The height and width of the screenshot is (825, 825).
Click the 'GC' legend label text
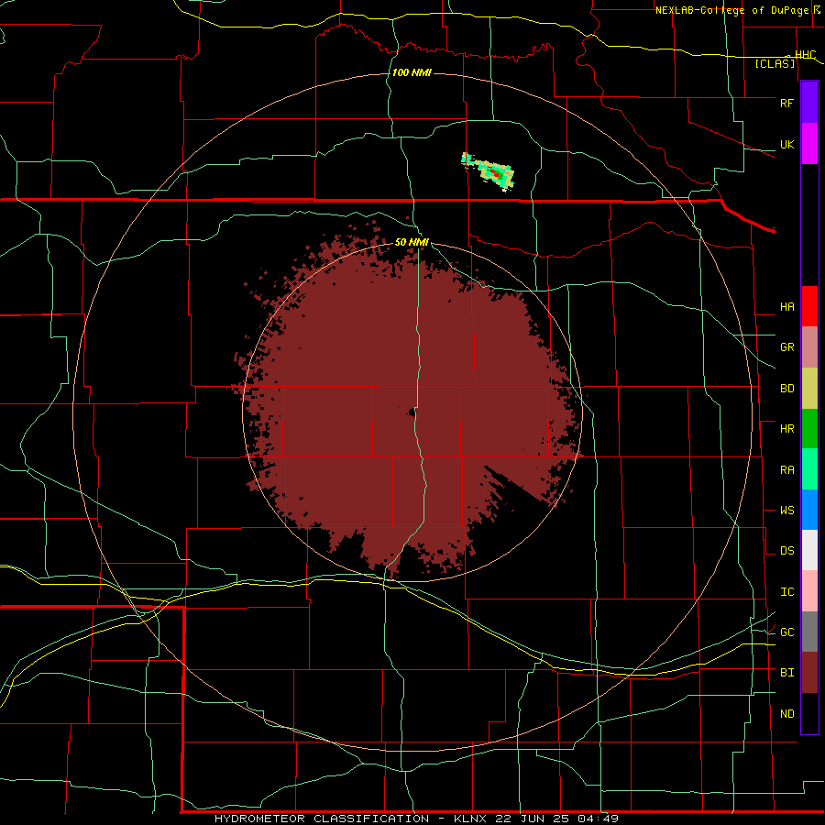pos(786,632)
